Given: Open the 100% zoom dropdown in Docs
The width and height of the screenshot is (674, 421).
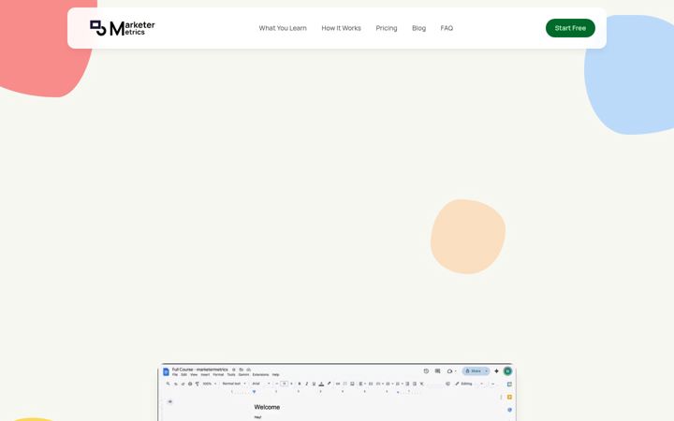Looking at the screenshot, I should tap(210, 384).
